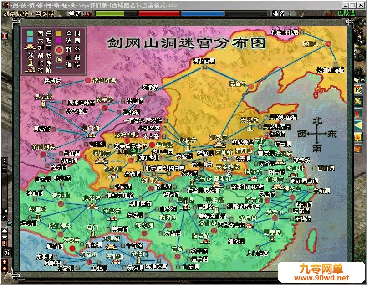Viewport: 367px width, 285px height.
Task: Click the 南宋 green legend swatch
Action: pos(30,34)
